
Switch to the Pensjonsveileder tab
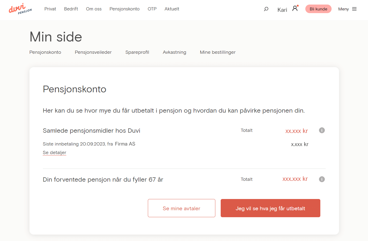point(93,52)
